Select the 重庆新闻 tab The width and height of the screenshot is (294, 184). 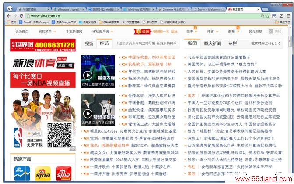point(213,43)
